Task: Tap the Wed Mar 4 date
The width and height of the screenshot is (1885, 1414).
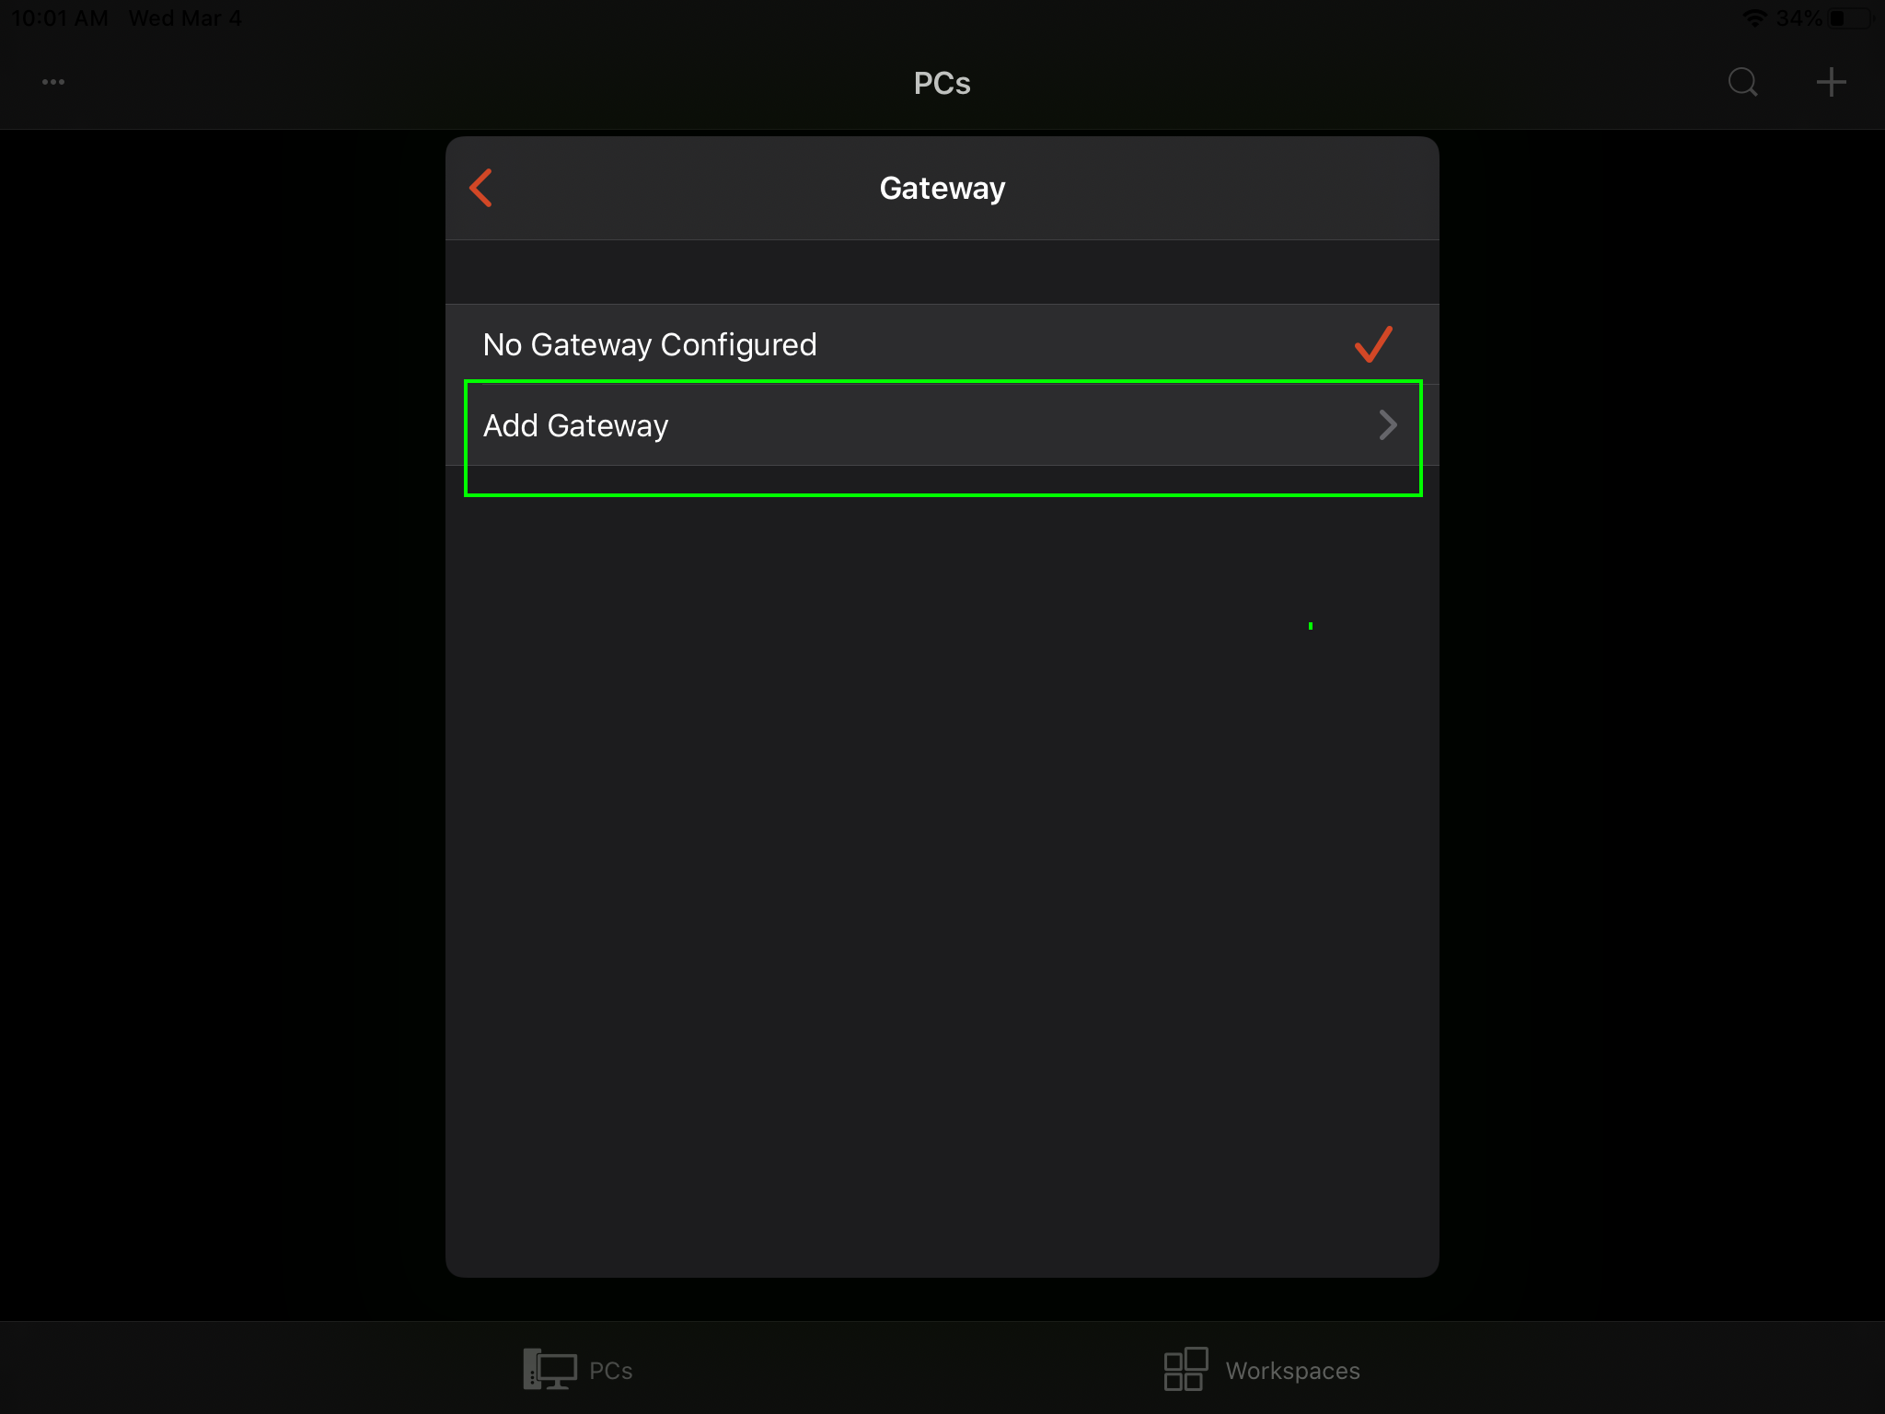Action: click(185, 17)
